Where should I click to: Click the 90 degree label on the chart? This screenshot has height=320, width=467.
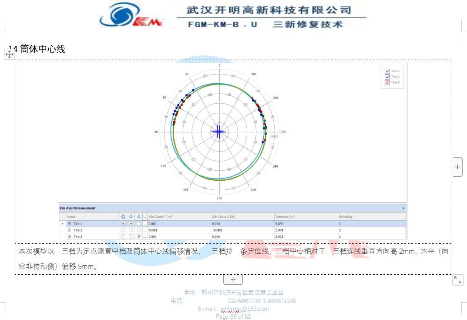[156, 131]
